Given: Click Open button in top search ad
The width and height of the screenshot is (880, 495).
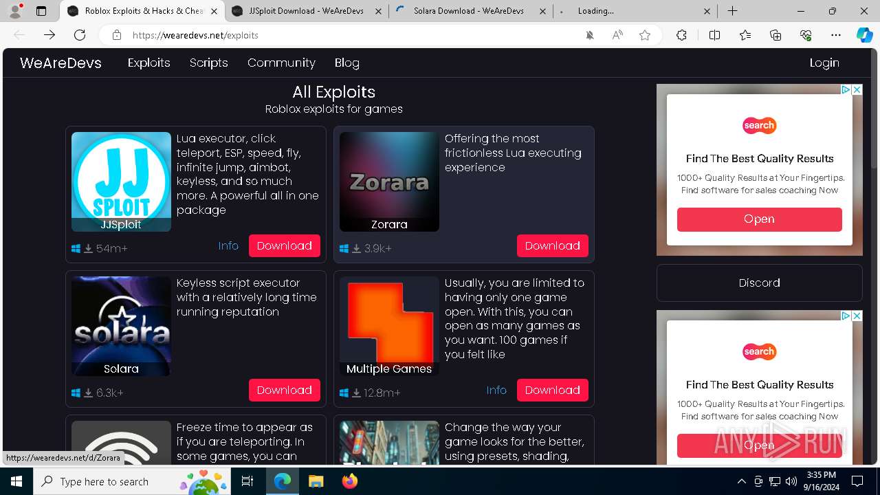Looking at the screenshot, I should coord(760,219).
